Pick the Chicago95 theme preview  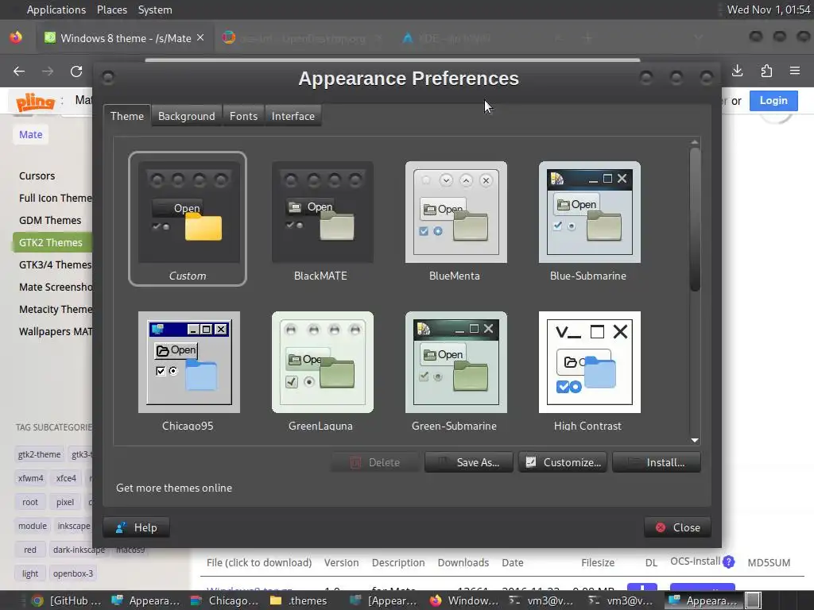(189, 371)
